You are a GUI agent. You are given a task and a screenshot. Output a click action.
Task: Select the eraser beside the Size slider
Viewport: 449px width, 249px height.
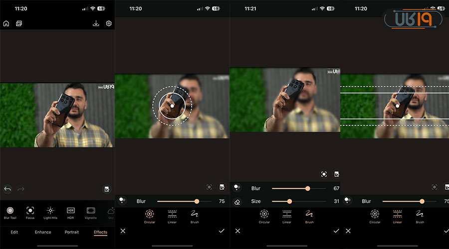tap(237, 202)
